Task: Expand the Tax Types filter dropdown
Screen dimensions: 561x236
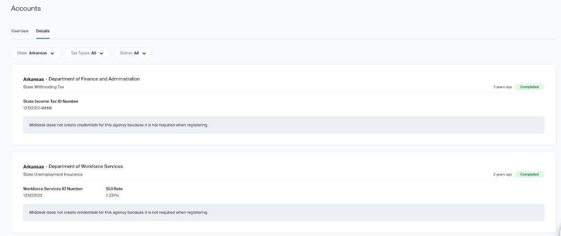Action: point(87,53)
